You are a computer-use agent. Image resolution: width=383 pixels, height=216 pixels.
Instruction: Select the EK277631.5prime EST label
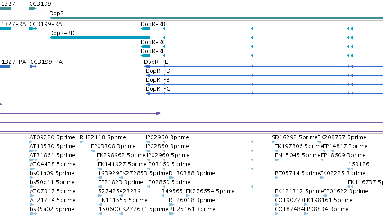click(144, 209)
